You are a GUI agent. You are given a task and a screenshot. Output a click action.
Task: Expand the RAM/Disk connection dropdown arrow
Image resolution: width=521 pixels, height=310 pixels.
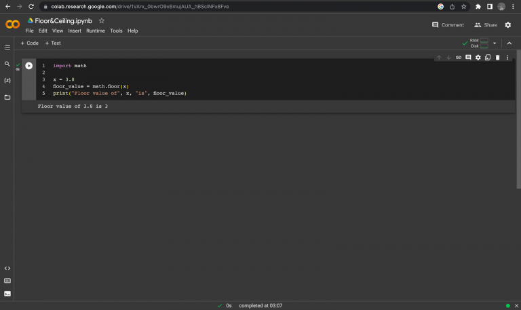click(x=495, y=43)
